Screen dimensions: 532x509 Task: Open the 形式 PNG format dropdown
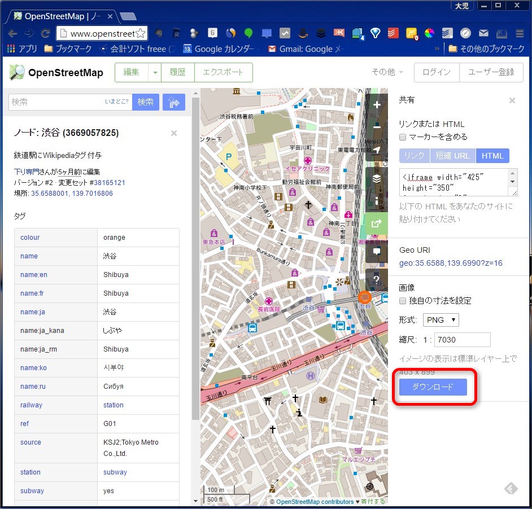click(441, 320)
